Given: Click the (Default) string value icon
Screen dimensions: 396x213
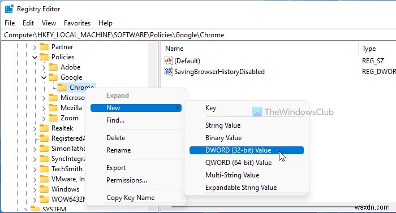Looking at the screenshot, I should 169,60.
